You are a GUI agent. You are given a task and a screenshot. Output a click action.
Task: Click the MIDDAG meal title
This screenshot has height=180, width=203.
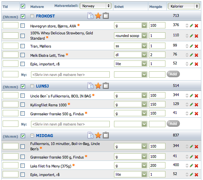[x=44, y=136]
